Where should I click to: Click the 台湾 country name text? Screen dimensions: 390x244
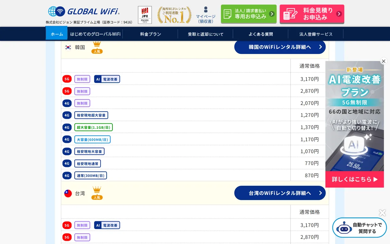tap(80, 194)
